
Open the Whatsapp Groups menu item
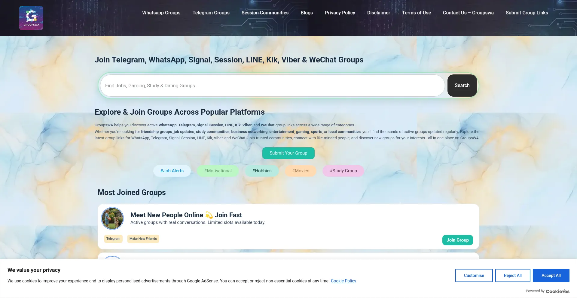tap(161, 13)
